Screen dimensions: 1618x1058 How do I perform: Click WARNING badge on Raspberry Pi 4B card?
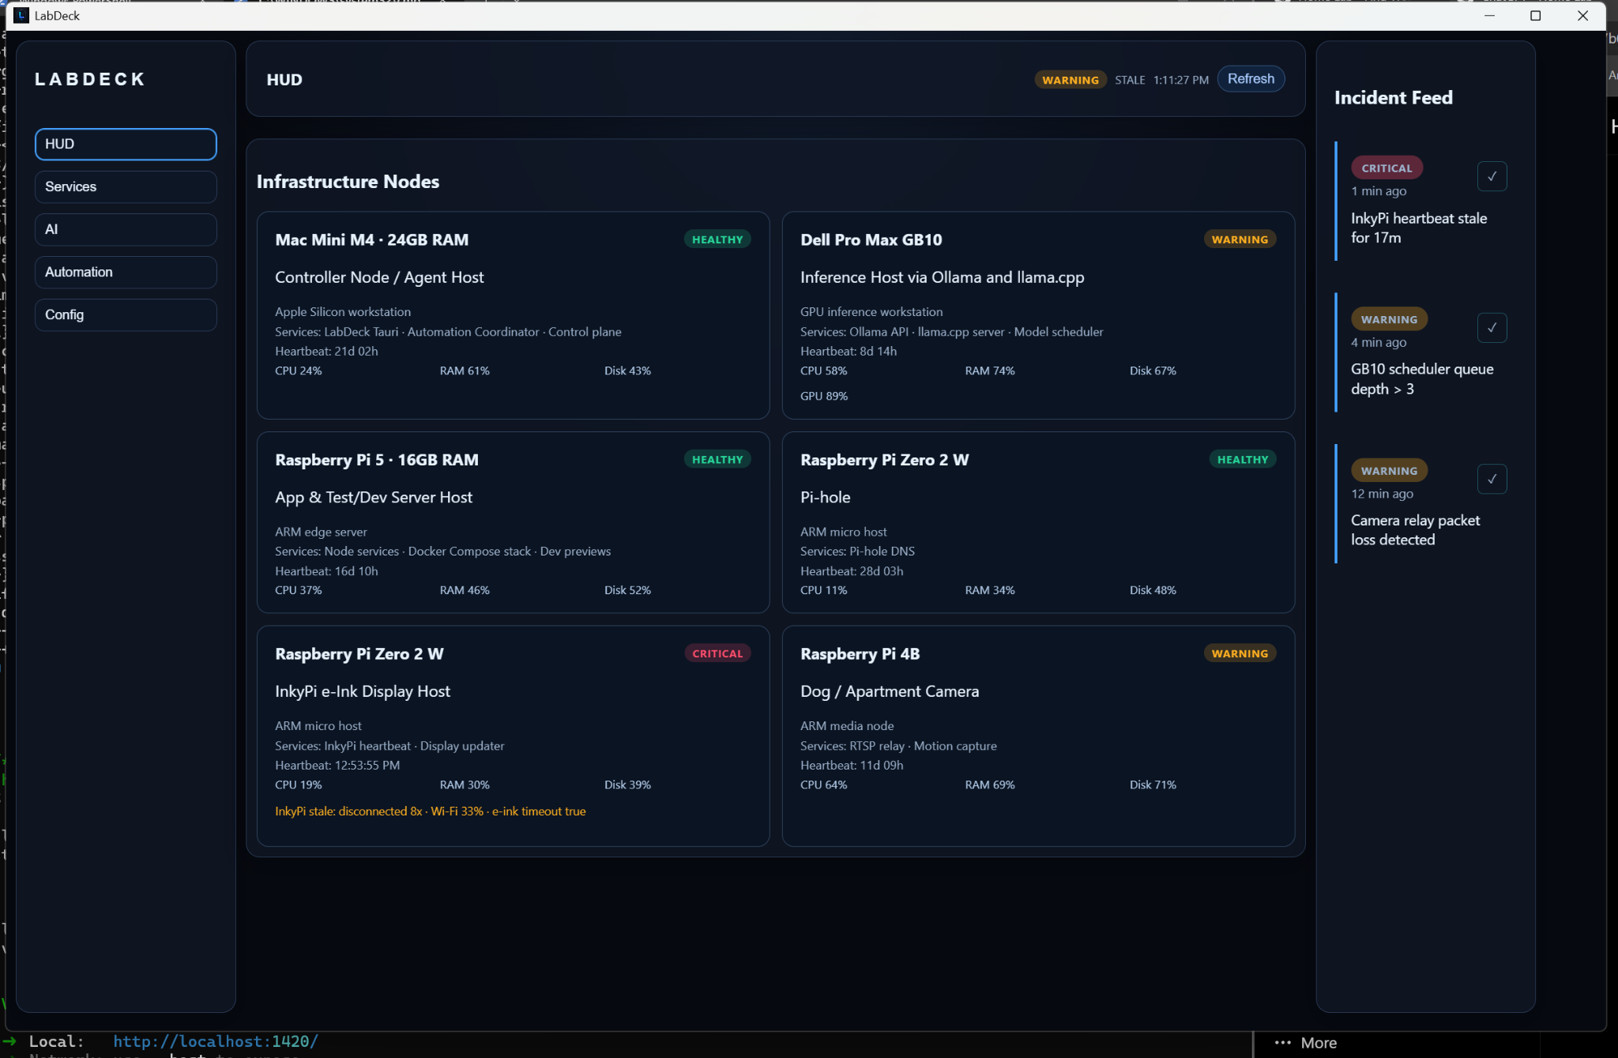[x=1240, y=653]
